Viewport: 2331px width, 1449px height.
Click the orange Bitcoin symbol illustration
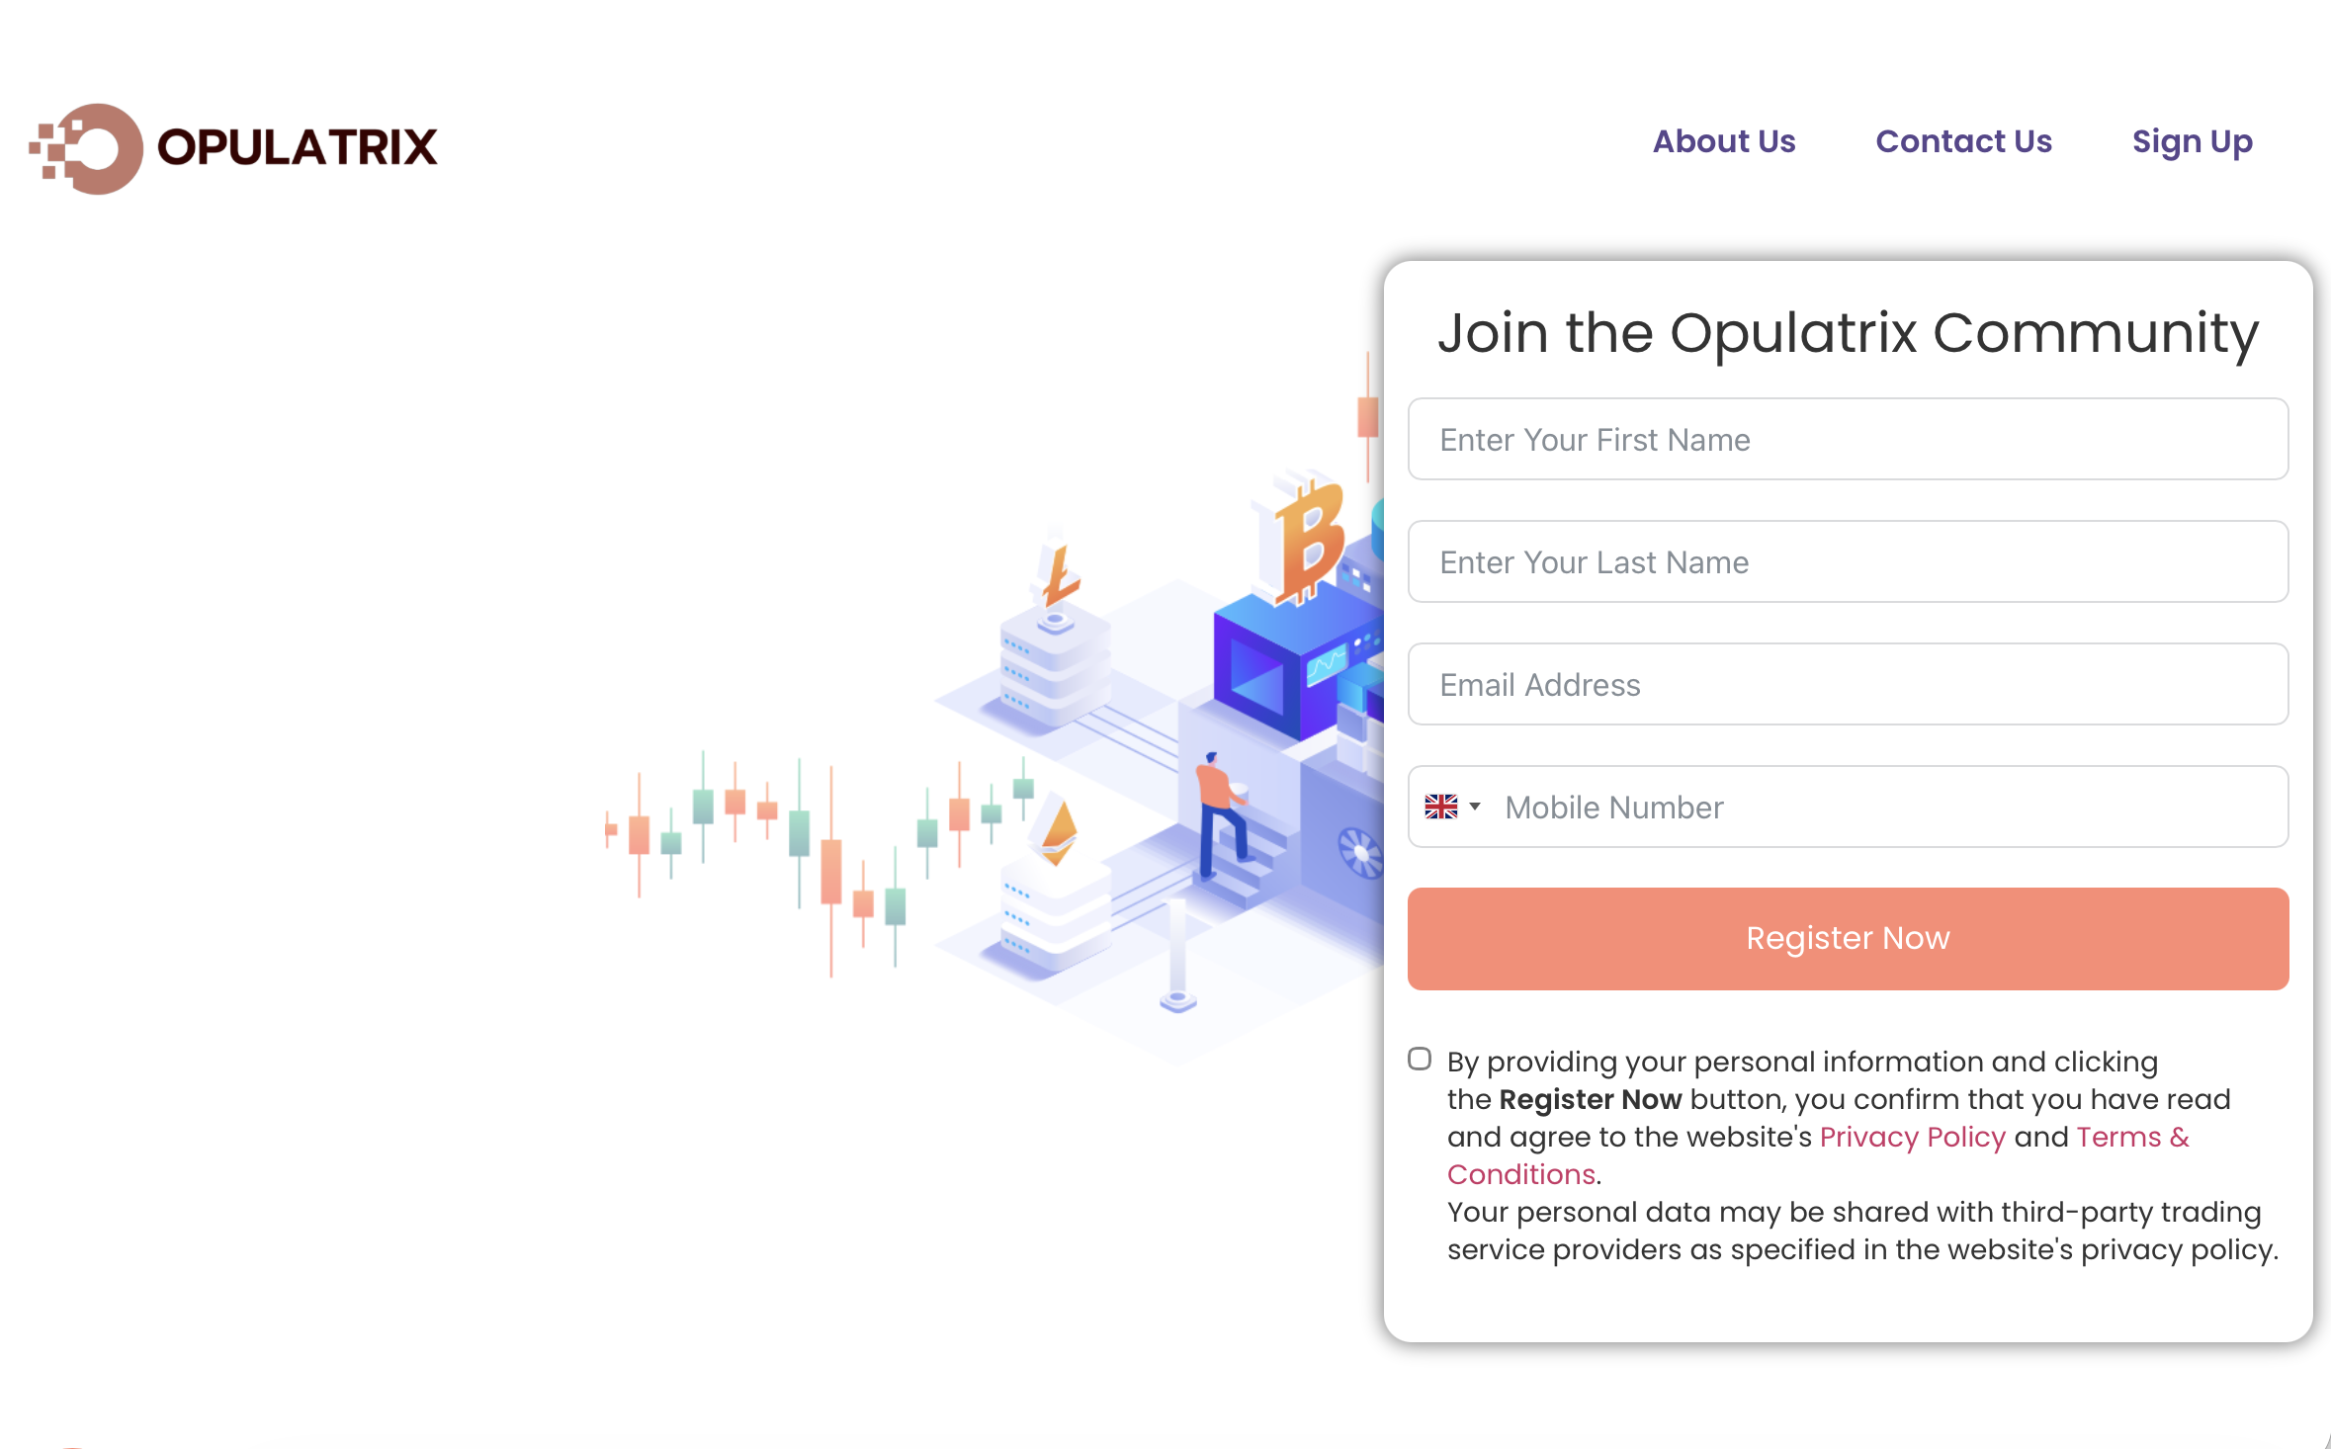pyautogui.click(x=1307, y=542)
